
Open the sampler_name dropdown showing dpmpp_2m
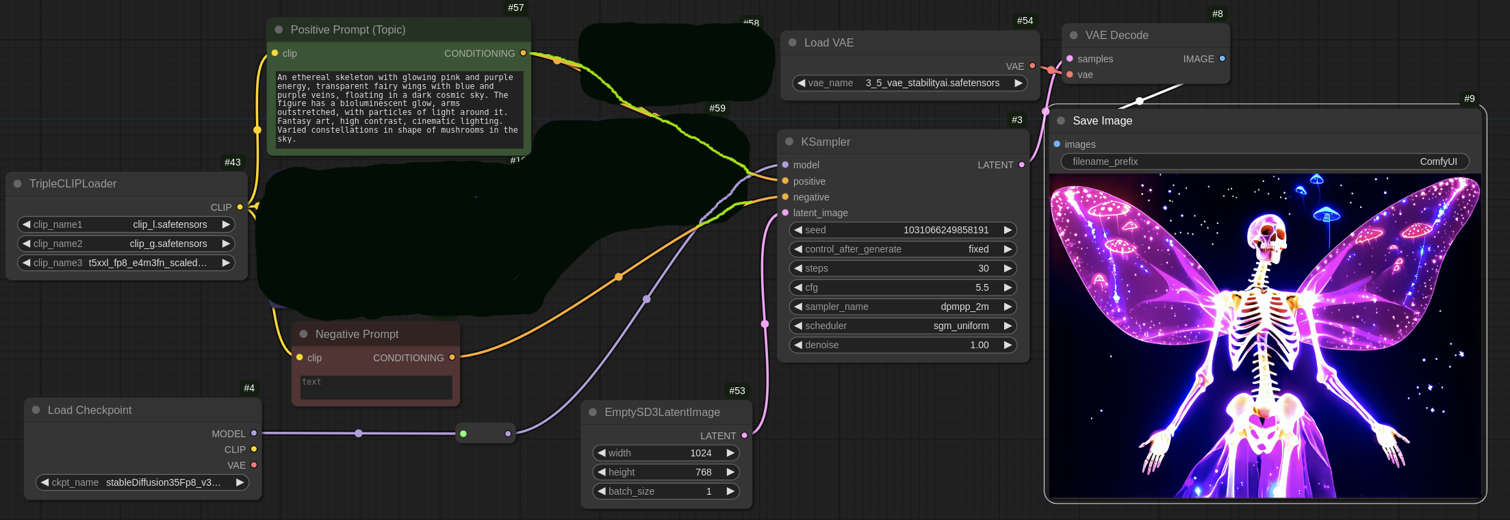[902, 307]
